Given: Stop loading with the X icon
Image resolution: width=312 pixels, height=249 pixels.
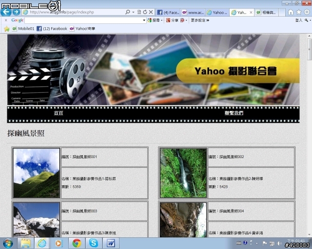Looking at the screenshot, I should pos(151,12).
